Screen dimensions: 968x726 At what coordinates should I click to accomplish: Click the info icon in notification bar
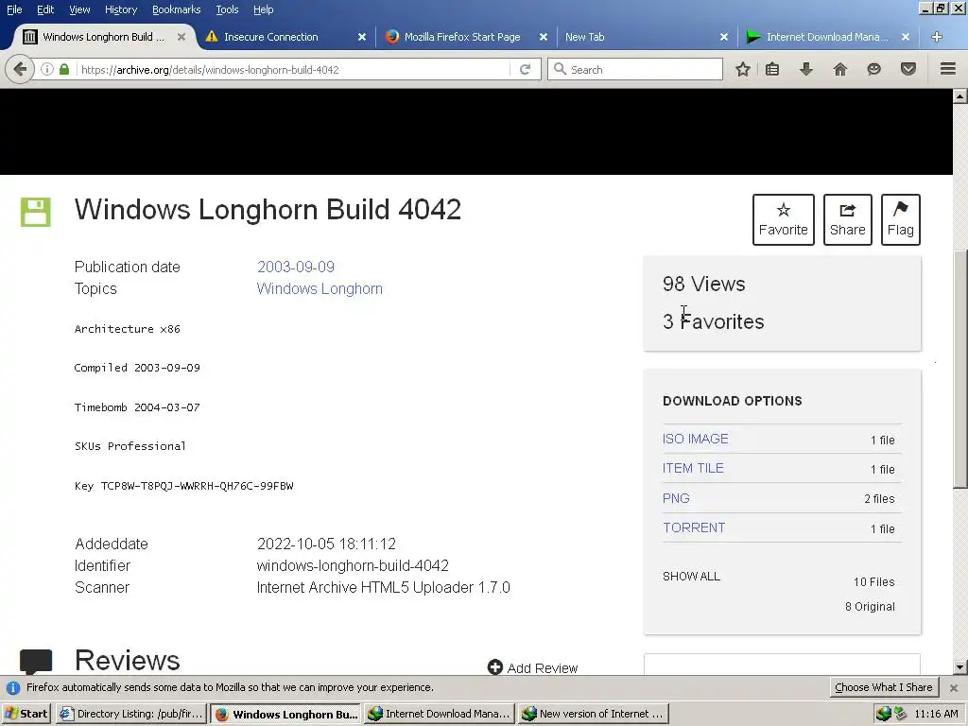point(13,688)
